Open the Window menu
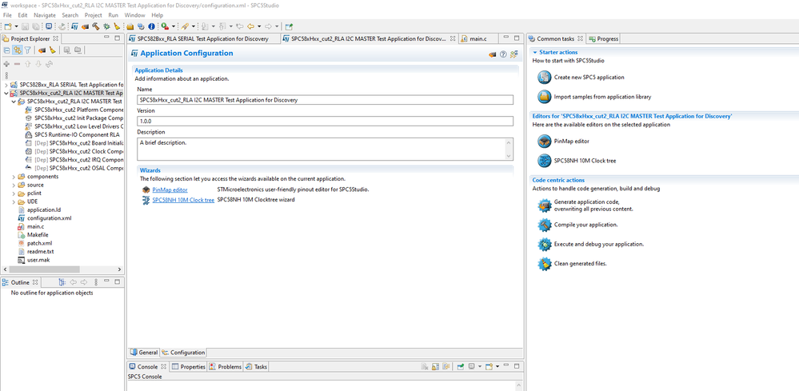The height and width of the screenshot is (391, 799). 134,15
